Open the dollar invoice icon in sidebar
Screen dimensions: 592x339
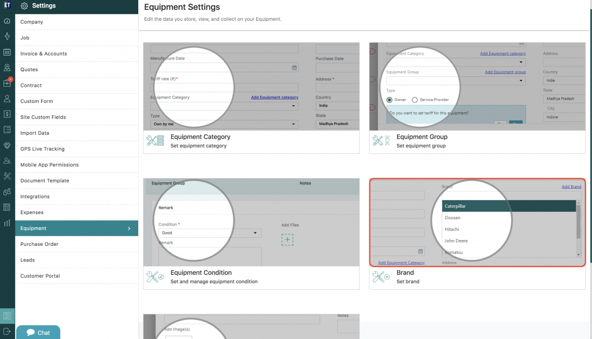[7, 114]
